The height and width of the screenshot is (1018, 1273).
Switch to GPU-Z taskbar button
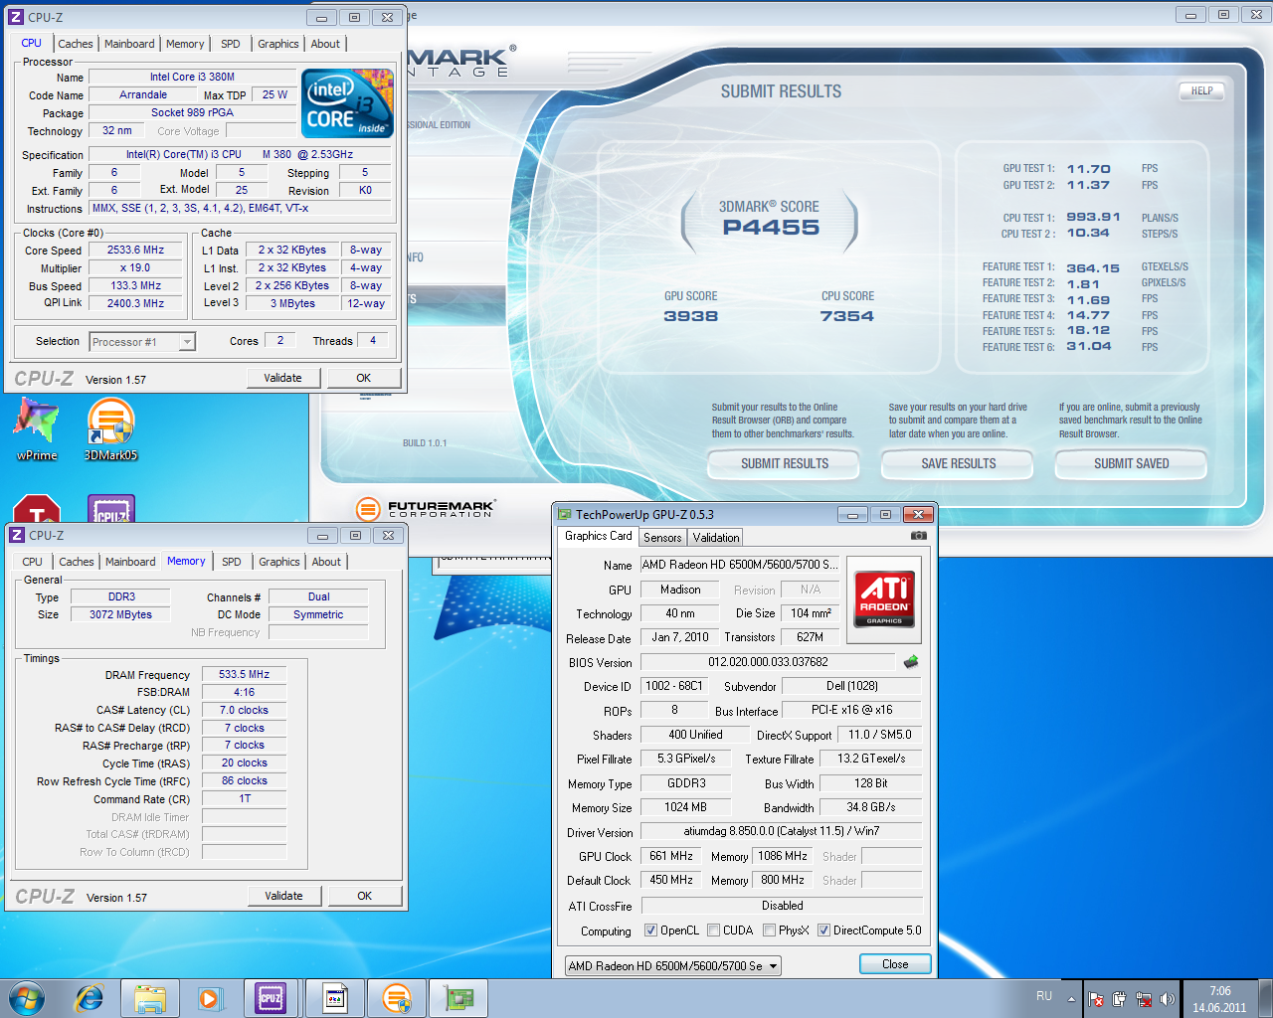[x=458, y=998]
